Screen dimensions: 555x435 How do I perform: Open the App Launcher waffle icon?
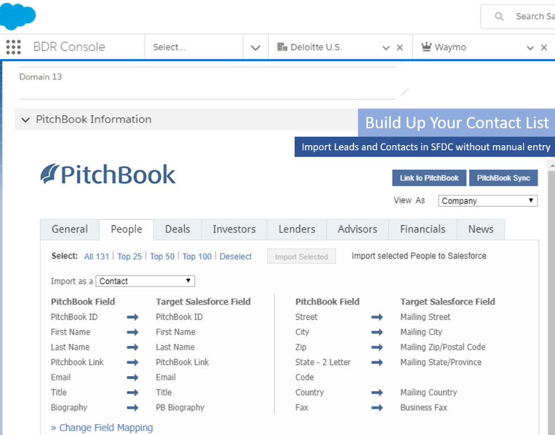coord(13,47)
